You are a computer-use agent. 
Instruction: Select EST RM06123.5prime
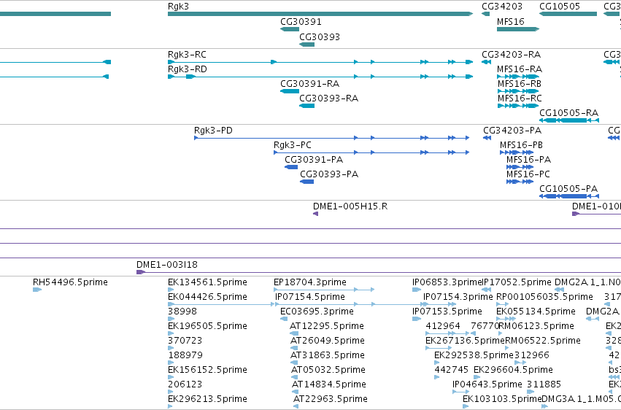[500, 334]
